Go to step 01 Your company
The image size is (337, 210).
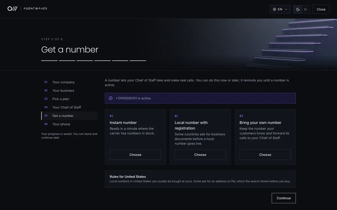pos(69,82)
